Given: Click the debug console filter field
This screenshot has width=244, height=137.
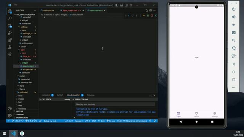Looking at the screenshot, I should pyautogui.click(x=115, y=104).
